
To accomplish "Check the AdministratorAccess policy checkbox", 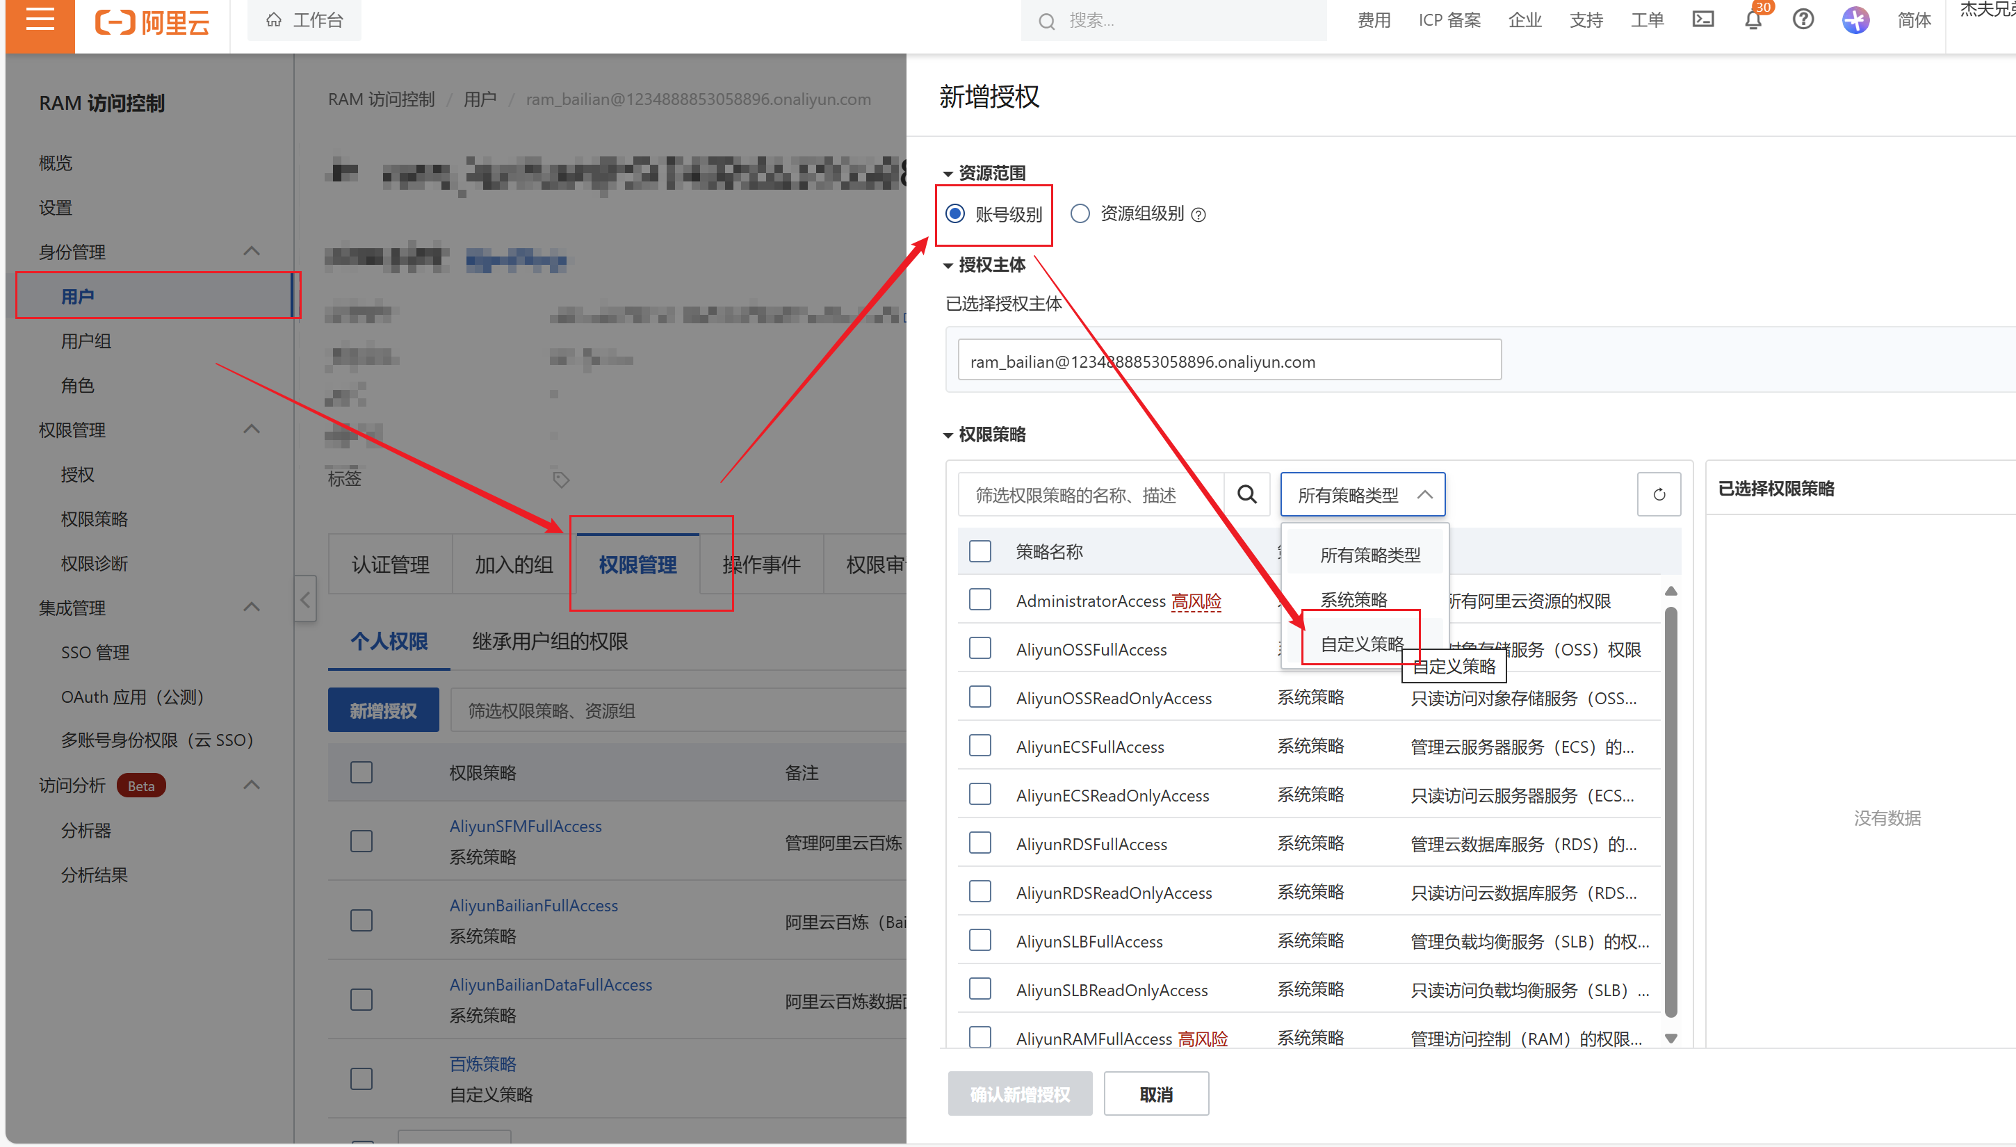I will [x=979, y=601].
